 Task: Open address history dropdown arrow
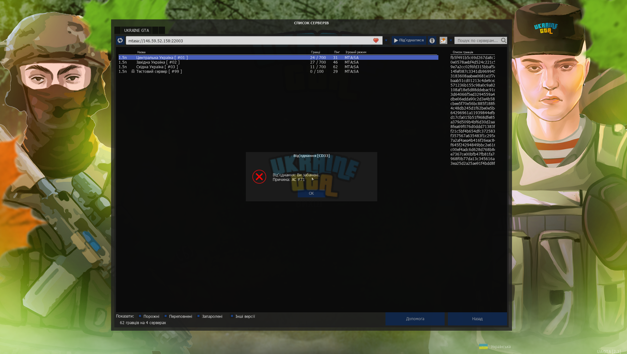(386, 40)
